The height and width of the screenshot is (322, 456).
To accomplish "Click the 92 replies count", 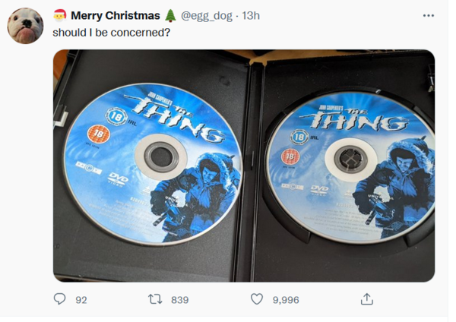I will (x=81, y=300).
